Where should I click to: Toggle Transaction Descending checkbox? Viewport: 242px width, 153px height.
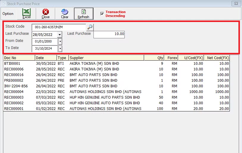[x=102, y=14]
